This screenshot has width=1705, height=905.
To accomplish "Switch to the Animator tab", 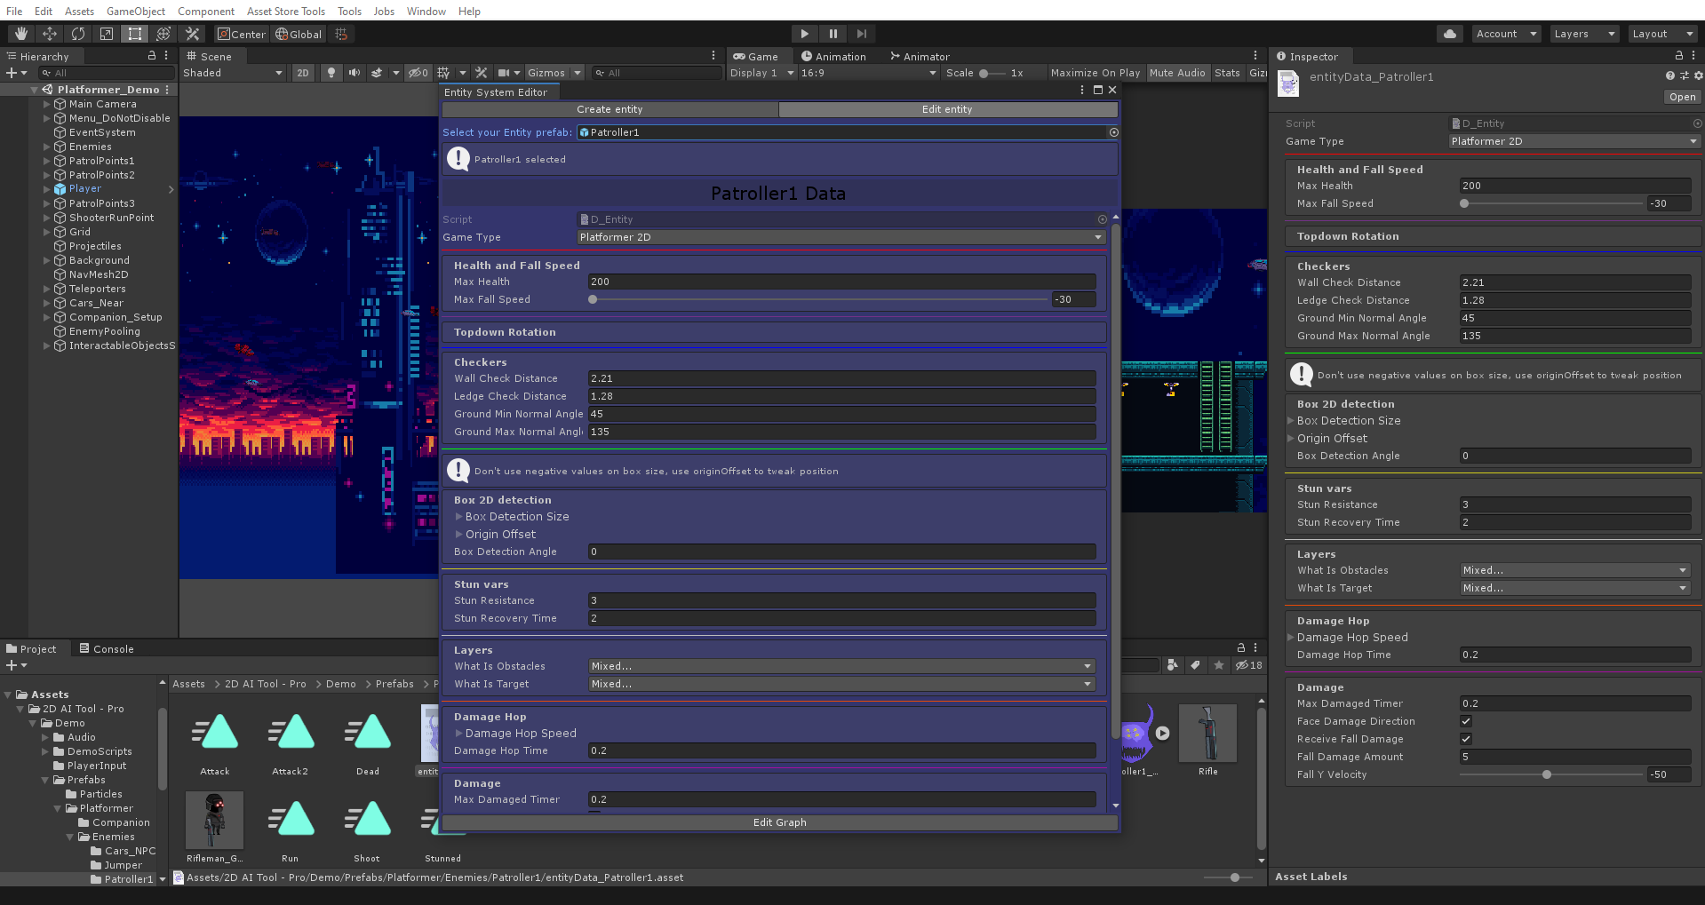I will [920, 56].
